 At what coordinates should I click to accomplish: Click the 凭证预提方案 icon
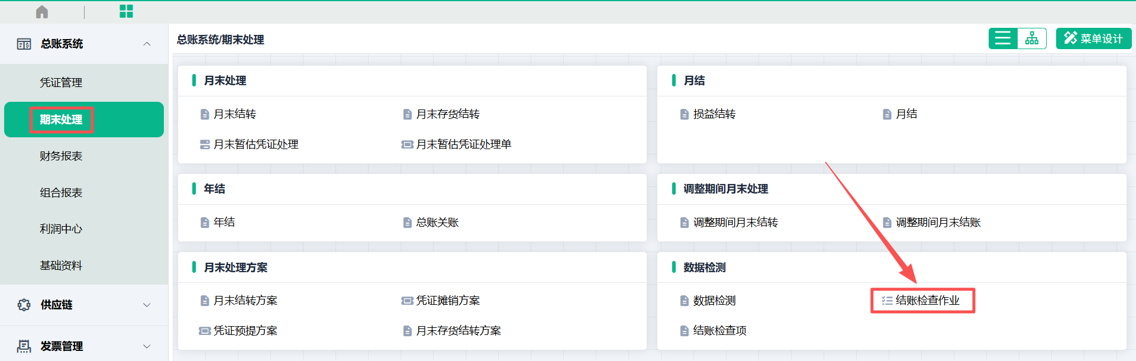click(x=205, y=331)
